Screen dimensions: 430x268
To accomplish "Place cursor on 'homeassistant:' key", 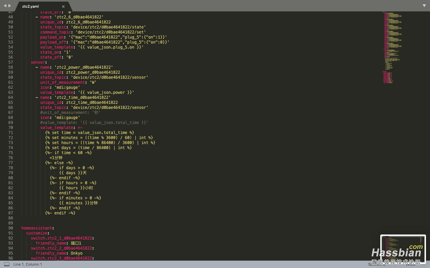I will coord(38,228).
